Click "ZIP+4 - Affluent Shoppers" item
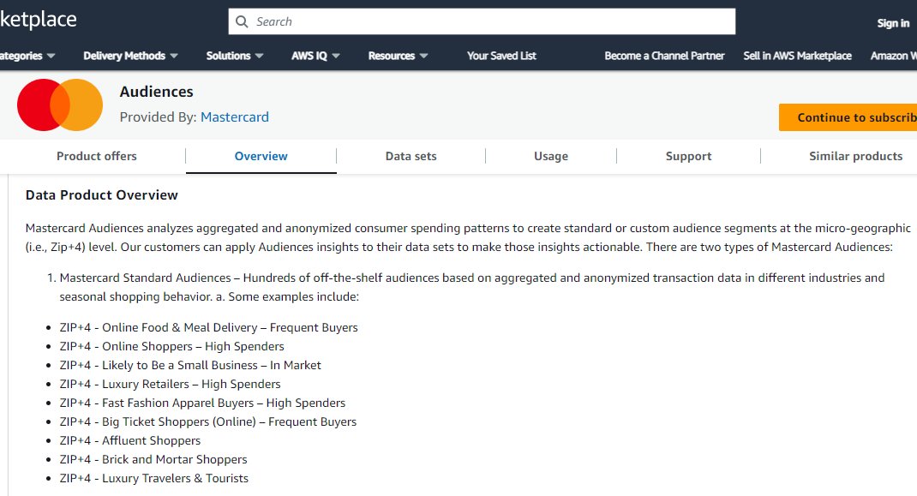 coord(129,440)
